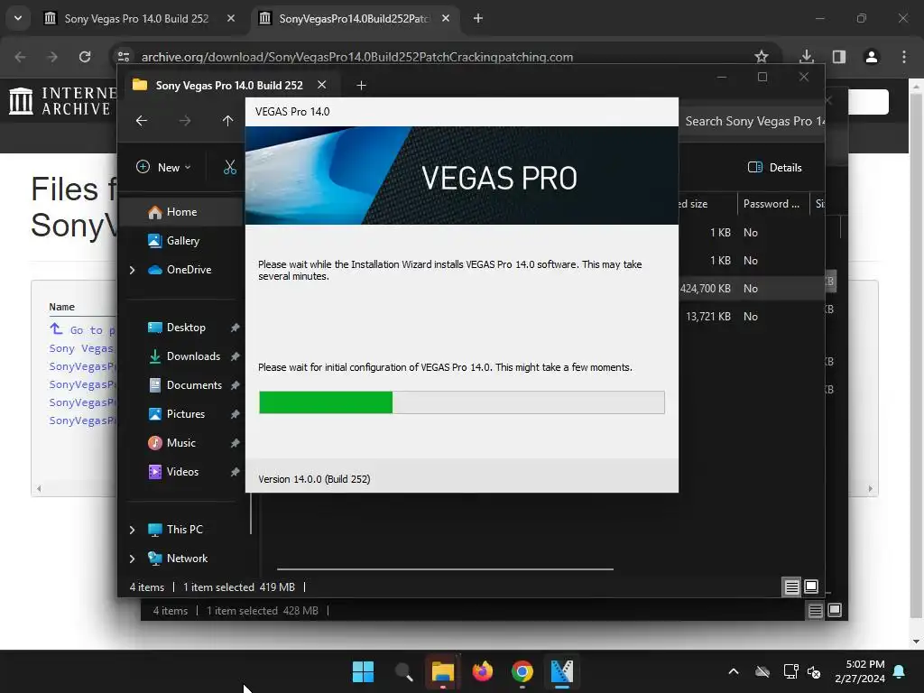The width and height of the screenshot is (924, 693).
Task: Go up one folder level in Explorer
Action: click(x=228, y=121)
